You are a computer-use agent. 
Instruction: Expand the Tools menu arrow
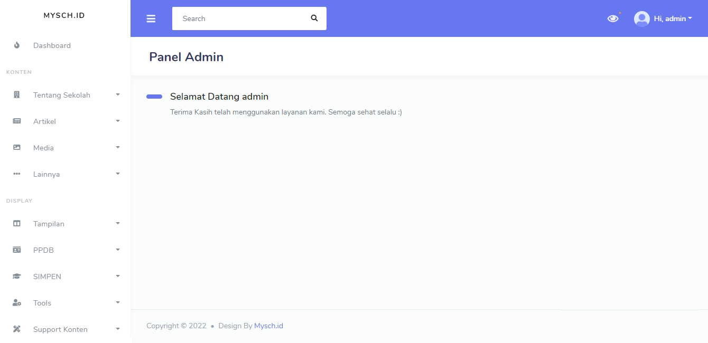pyautogui.click(x=118, y=303)
